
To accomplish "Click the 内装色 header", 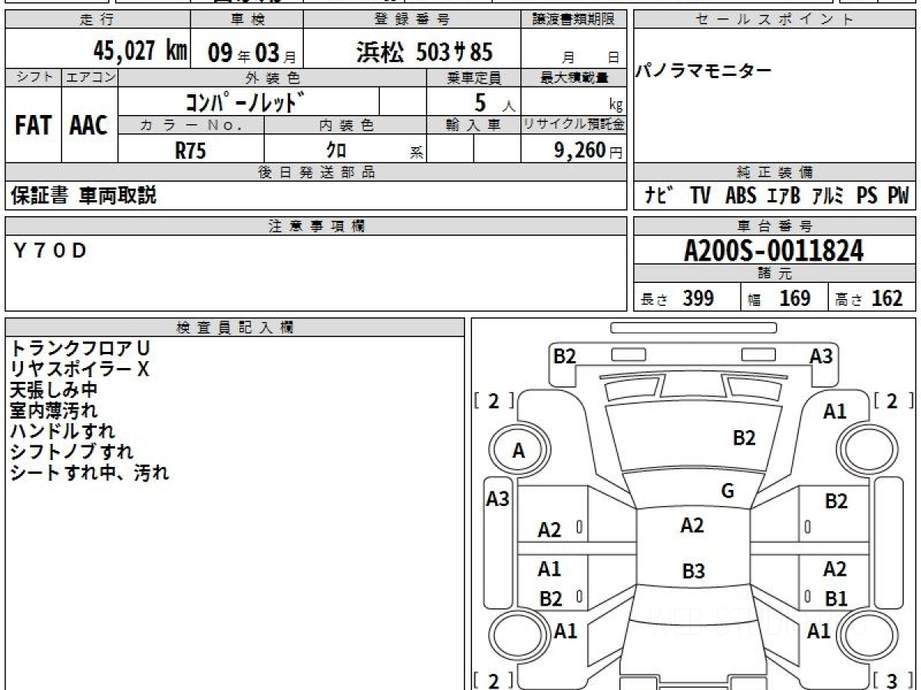I will point(345,125).
